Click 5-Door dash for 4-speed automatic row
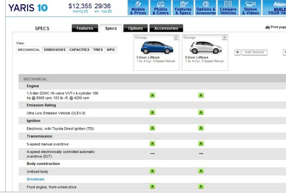The height and width of the screenshot is (193, 286). click(x=201, y=154)
